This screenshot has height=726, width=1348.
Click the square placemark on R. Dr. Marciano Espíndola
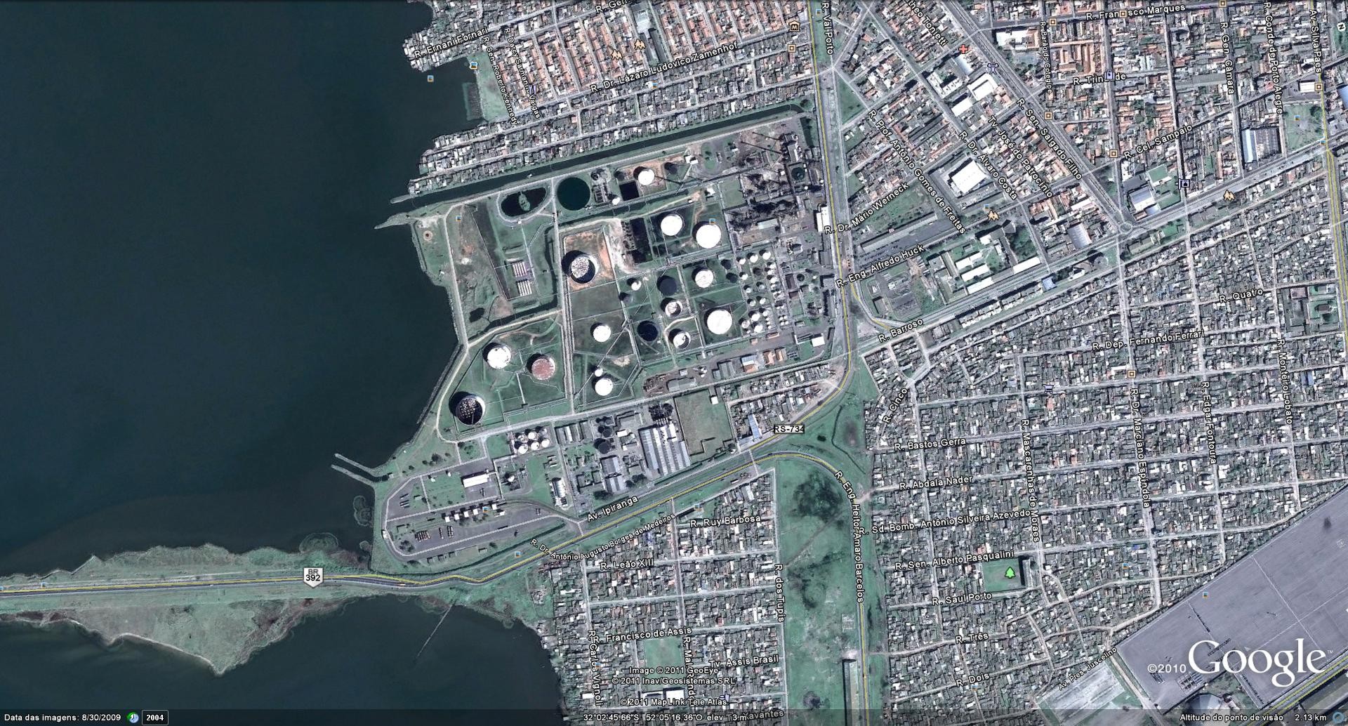(1132, 374)
